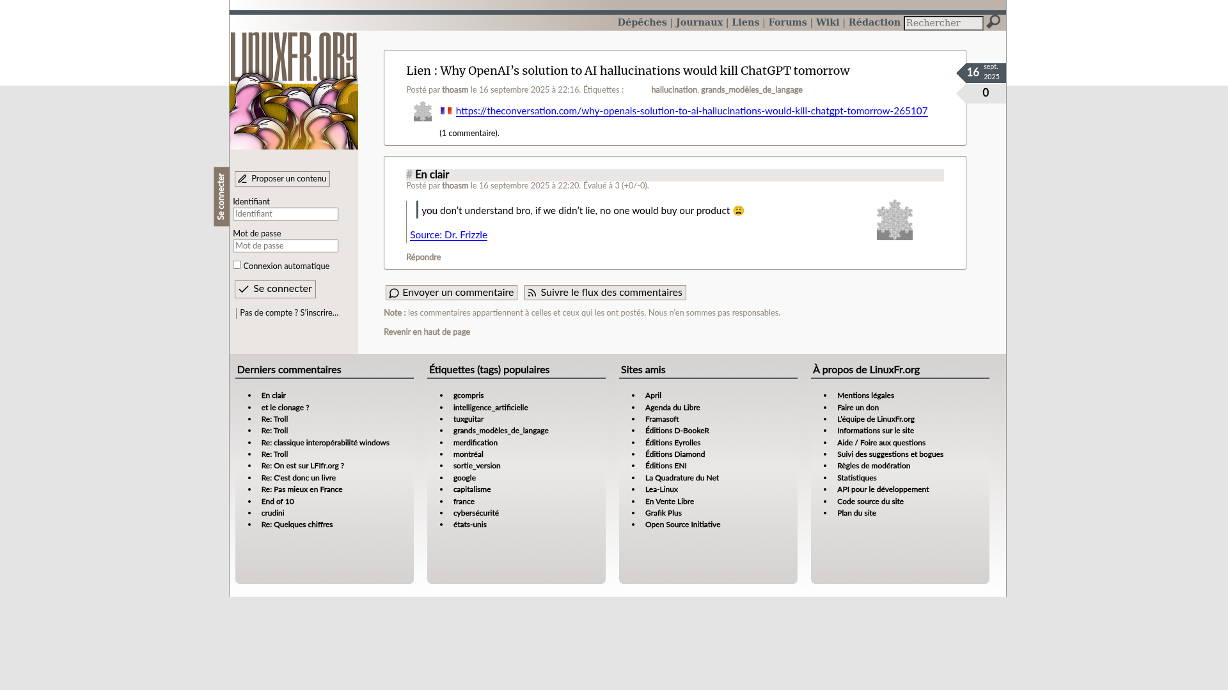Open Lea-Linux link
Viewport: 1228px width, 690px height.
coord(661,489)
